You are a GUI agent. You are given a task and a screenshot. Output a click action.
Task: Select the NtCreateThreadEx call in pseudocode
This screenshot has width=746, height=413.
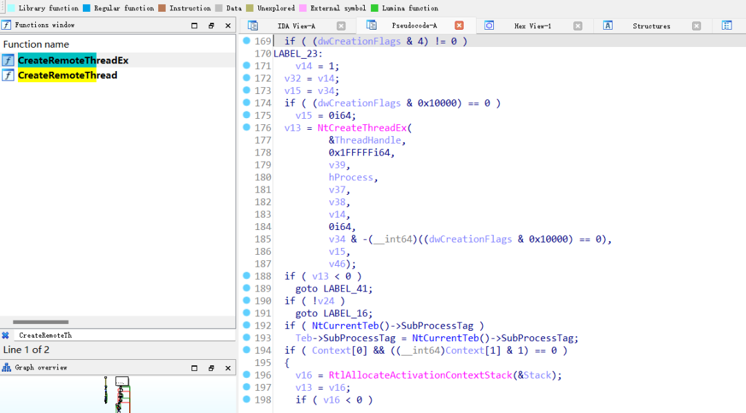[x=363, y=128]
